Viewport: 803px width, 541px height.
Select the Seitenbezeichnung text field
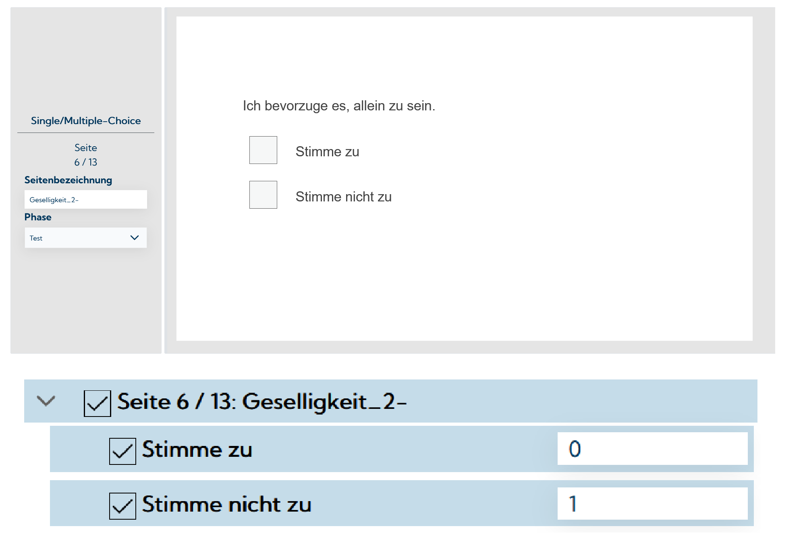pyautogui.click(x=86, y=199)
